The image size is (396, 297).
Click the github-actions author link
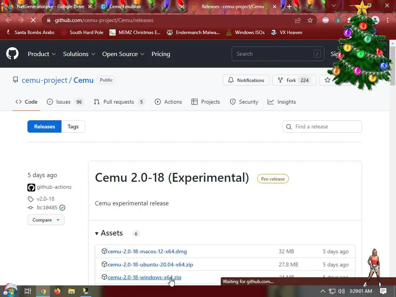click(54, 187)
